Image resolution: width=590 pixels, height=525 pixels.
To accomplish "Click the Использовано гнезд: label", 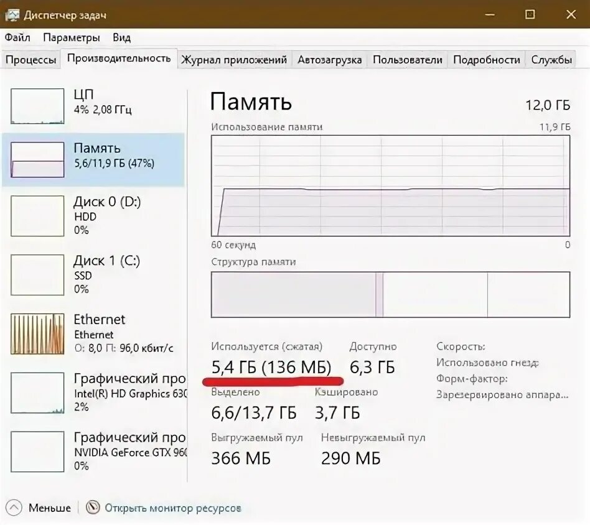I will tap(488, 363).
